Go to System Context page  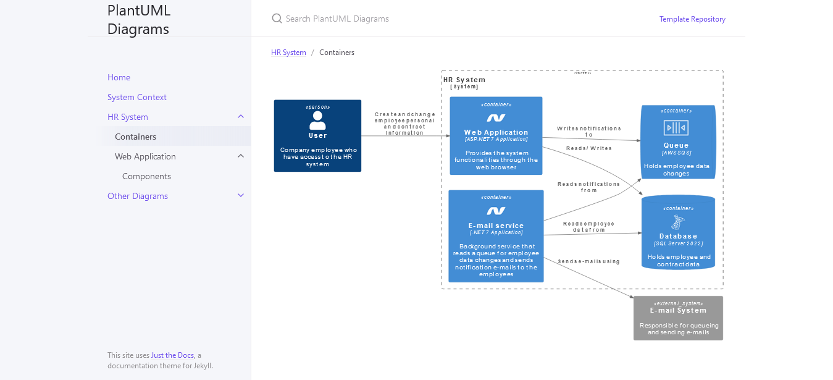[x=137, y=97]
